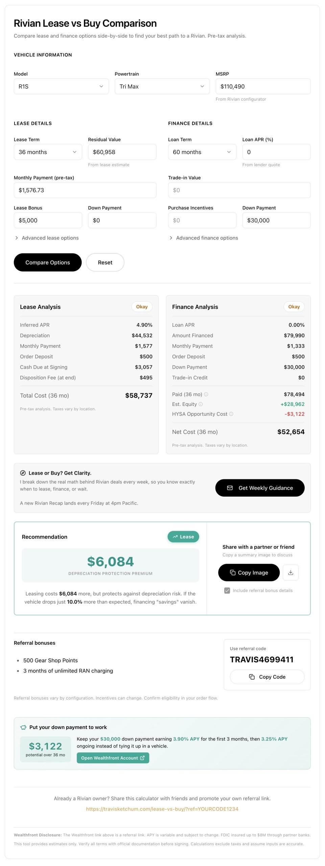
Task: Open the Loan Term 60 months dropdown
Action: [202, 152]
